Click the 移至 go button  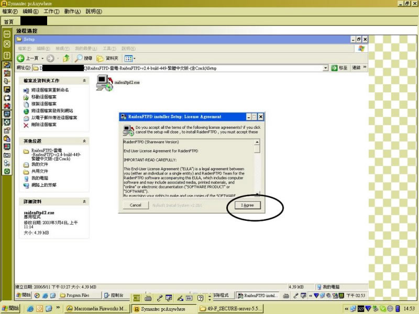339,68
